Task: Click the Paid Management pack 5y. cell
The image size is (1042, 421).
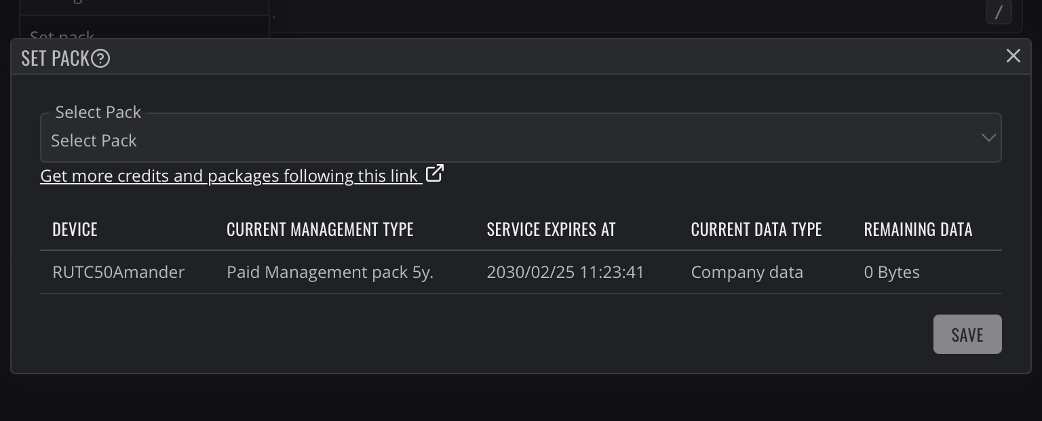Action: [x=330, y=272]
